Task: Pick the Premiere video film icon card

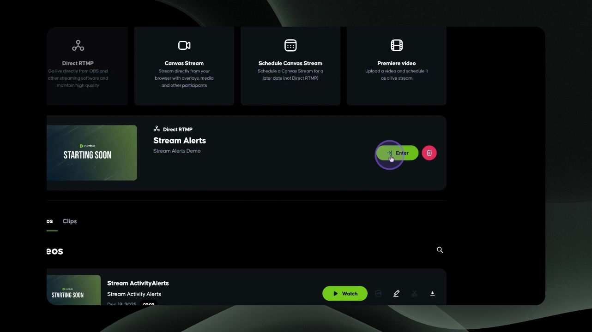Action: point(397,66)
